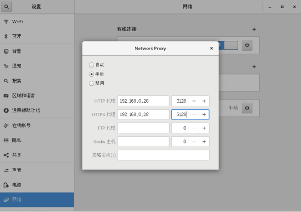
Task: Click the 忽略主机 input field
Action: [x=164, y=155]
